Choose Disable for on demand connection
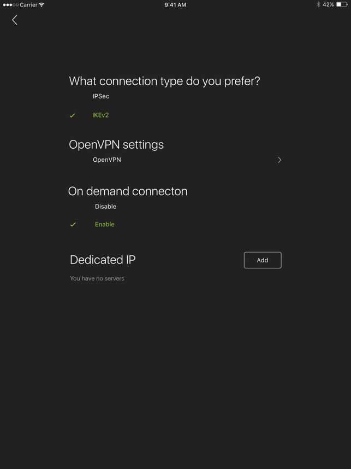Viewport: 351px width, 469px height. pyautogui.click(x=105, y=207)
